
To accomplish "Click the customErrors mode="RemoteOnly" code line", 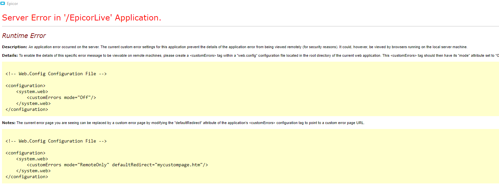I will coord(117,165).
